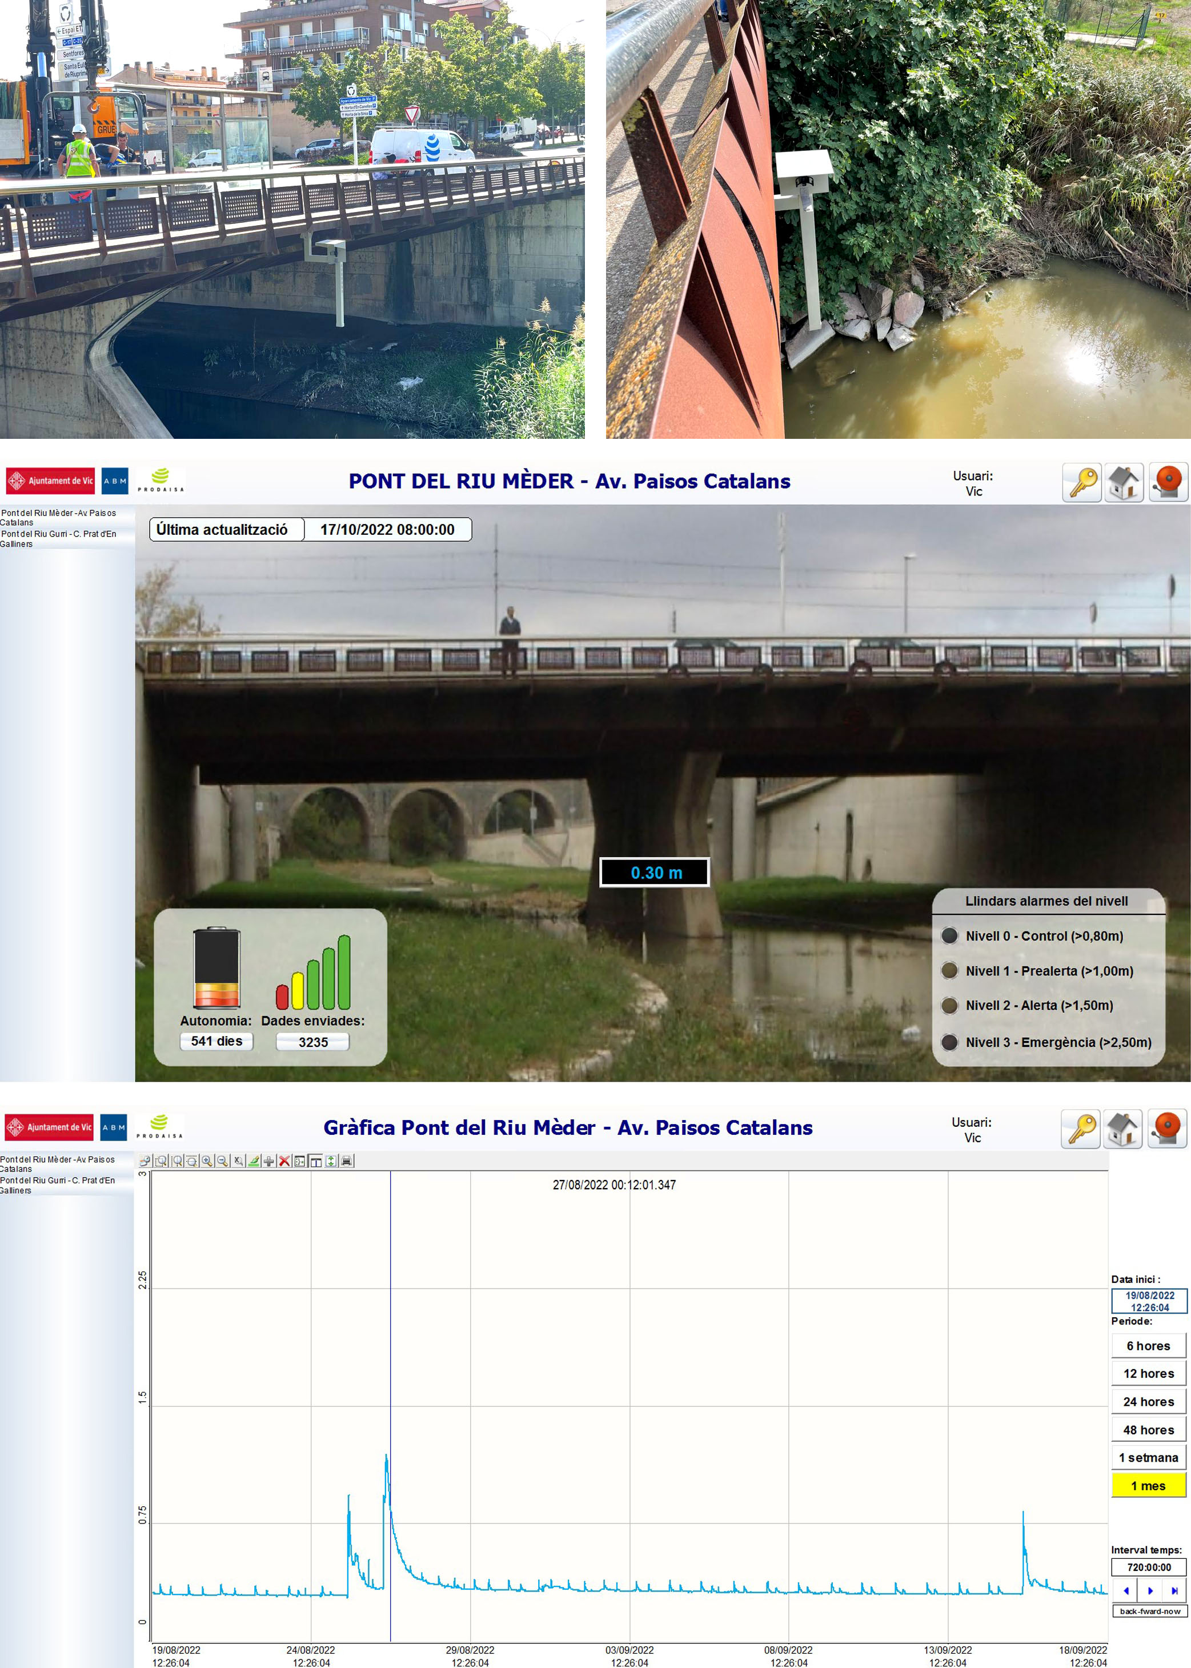Click the battery autonomy icon
This screenshot has height=1668, width=1191.
pos(216,967)
